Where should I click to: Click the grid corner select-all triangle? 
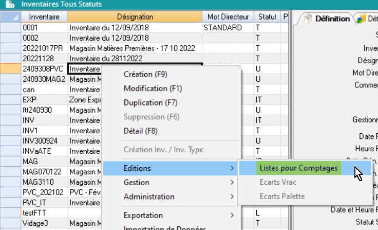coord(10,17)
